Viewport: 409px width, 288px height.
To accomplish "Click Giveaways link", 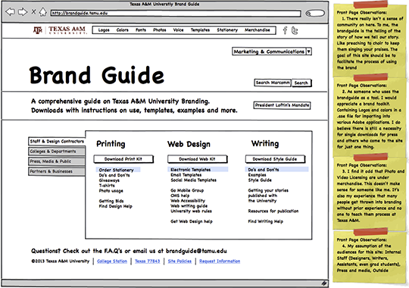I will (109, 180).
